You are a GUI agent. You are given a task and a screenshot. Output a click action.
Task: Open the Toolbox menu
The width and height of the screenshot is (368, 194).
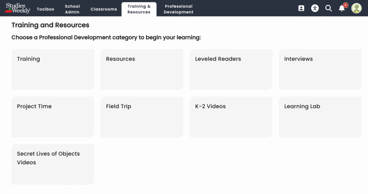(46, 9)
